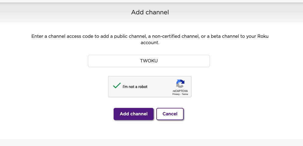Image resolution: width=303 pixels, height=146 pixels.
Task: Click the word "account." on second instruction line
Action: coord(150,43)
